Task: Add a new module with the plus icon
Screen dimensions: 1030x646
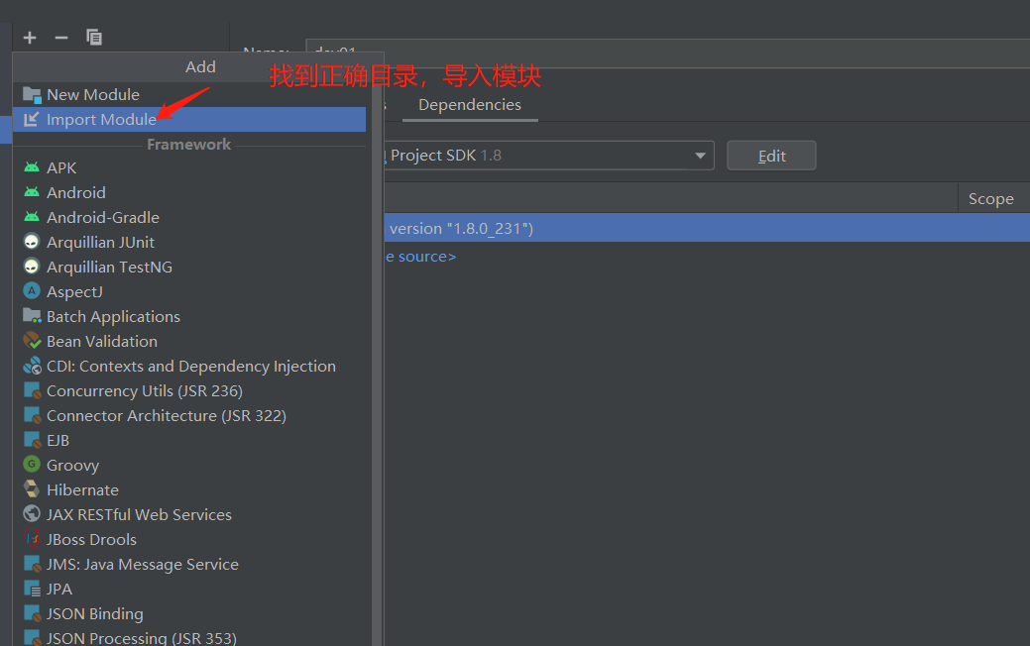Action: click(x=29, y=37)
